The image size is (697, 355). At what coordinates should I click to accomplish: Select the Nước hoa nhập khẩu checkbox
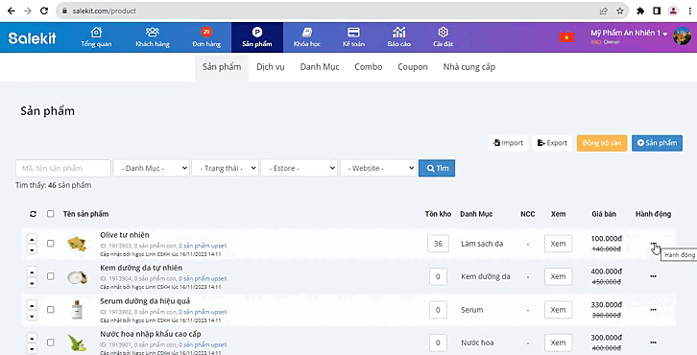coord(50,343)
